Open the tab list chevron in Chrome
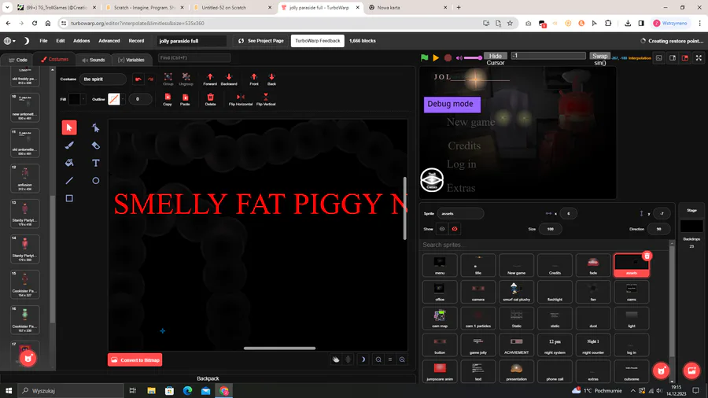 [7, 7]
